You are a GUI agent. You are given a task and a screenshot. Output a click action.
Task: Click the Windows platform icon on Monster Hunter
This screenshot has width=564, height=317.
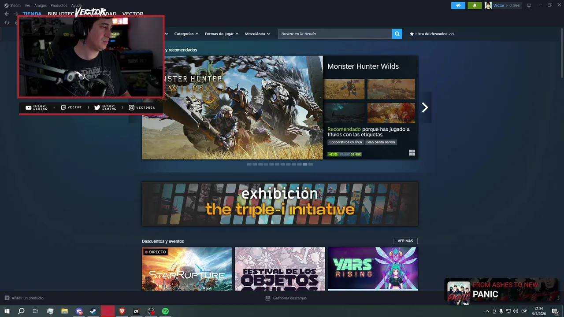click(412, 153)
